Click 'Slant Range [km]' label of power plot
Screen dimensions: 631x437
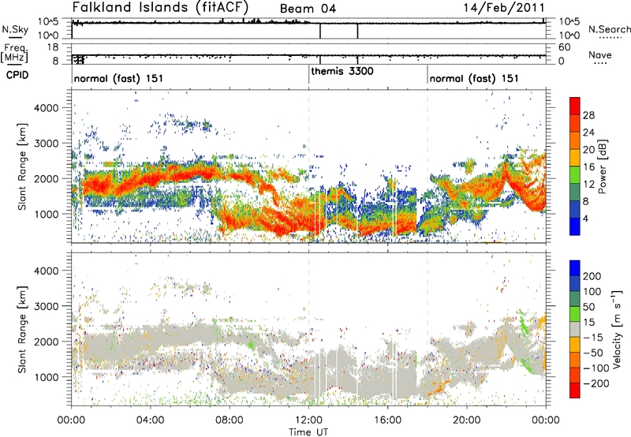click(23, 166)
